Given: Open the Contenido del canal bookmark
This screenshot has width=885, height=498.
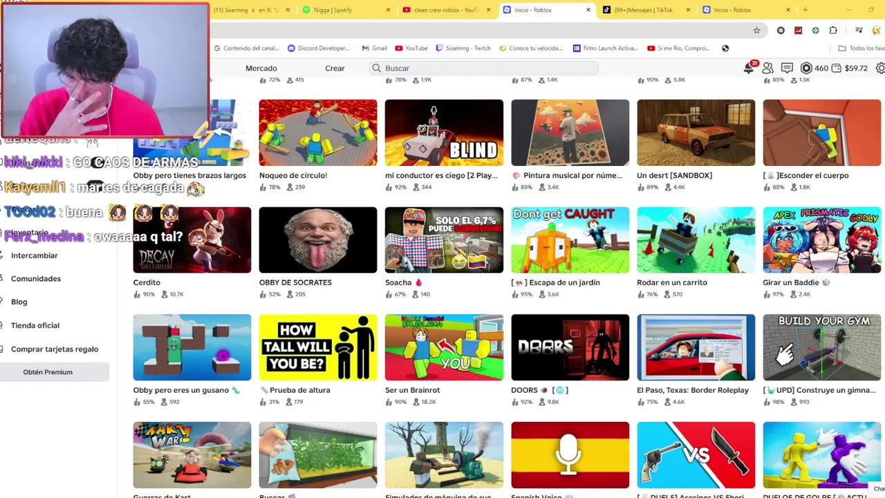Looking at the screenshot, I should click(x=246, y=48).
